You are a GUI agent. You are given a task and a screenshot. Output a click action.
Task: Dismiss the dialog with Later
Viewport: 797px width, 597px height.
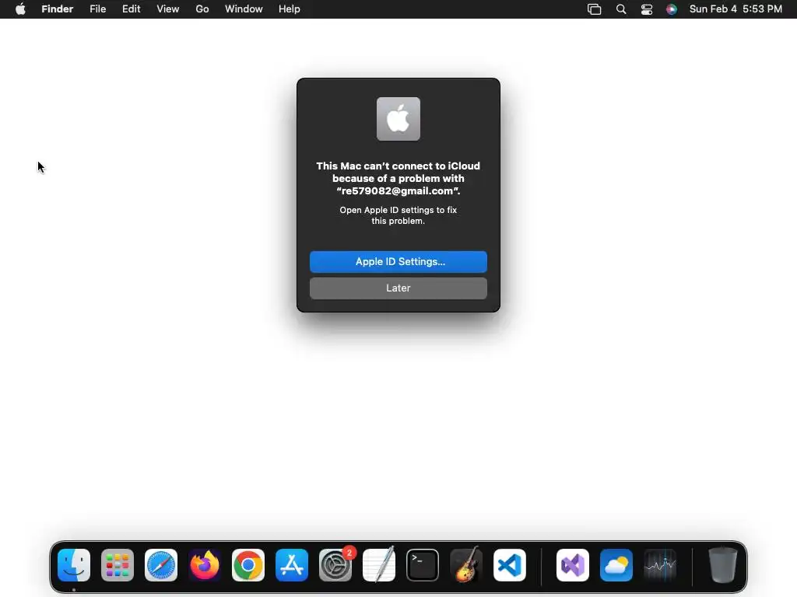398,288
